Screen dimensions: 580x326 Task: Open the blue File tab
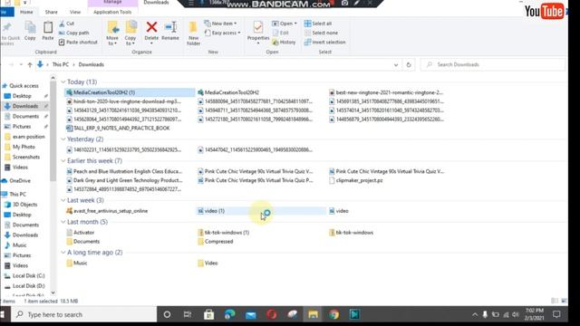pos(6,12)
